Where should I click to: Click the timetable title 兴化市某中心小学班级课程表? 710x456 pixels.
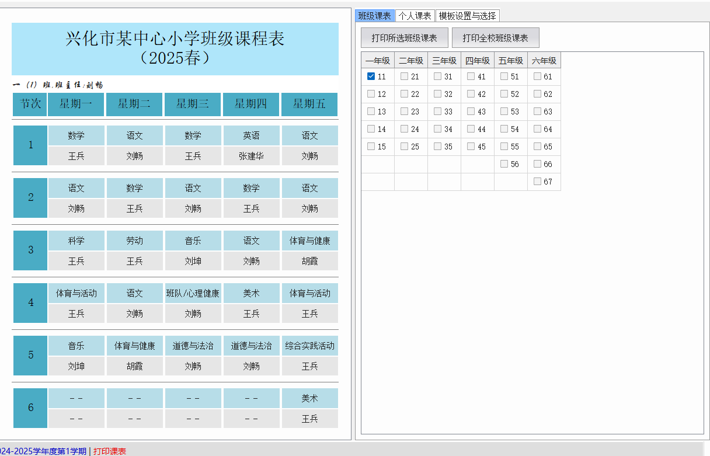(175, 39)
